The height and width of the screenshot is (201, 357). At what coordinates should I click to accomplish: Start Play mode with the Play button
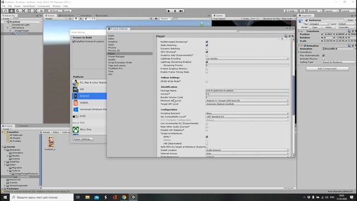[x=168, y=11]
